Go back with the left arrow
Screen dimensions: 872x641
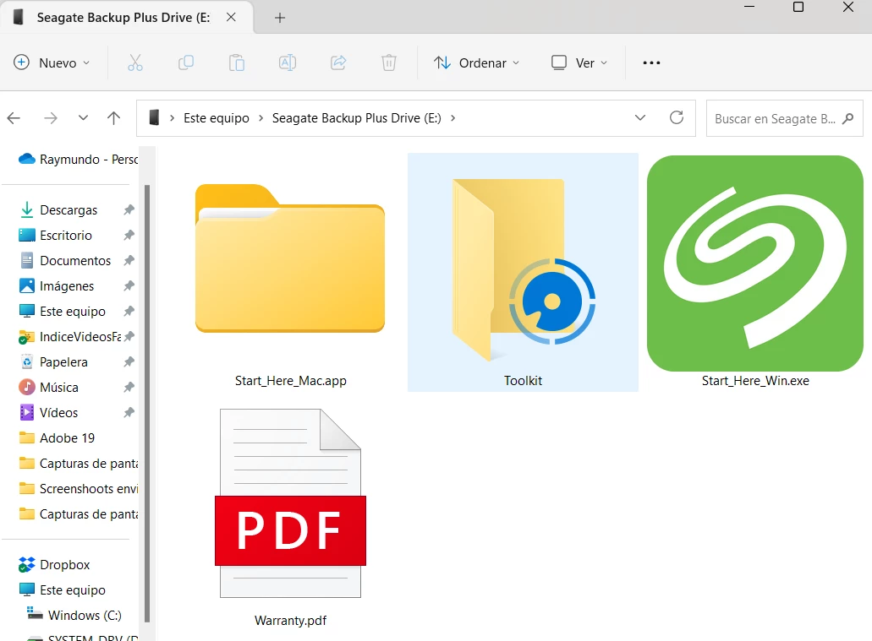click(x=14, y=117)
